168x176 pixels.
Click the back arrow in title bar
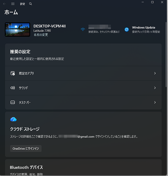pyautogui.click(x=4, y=4)
